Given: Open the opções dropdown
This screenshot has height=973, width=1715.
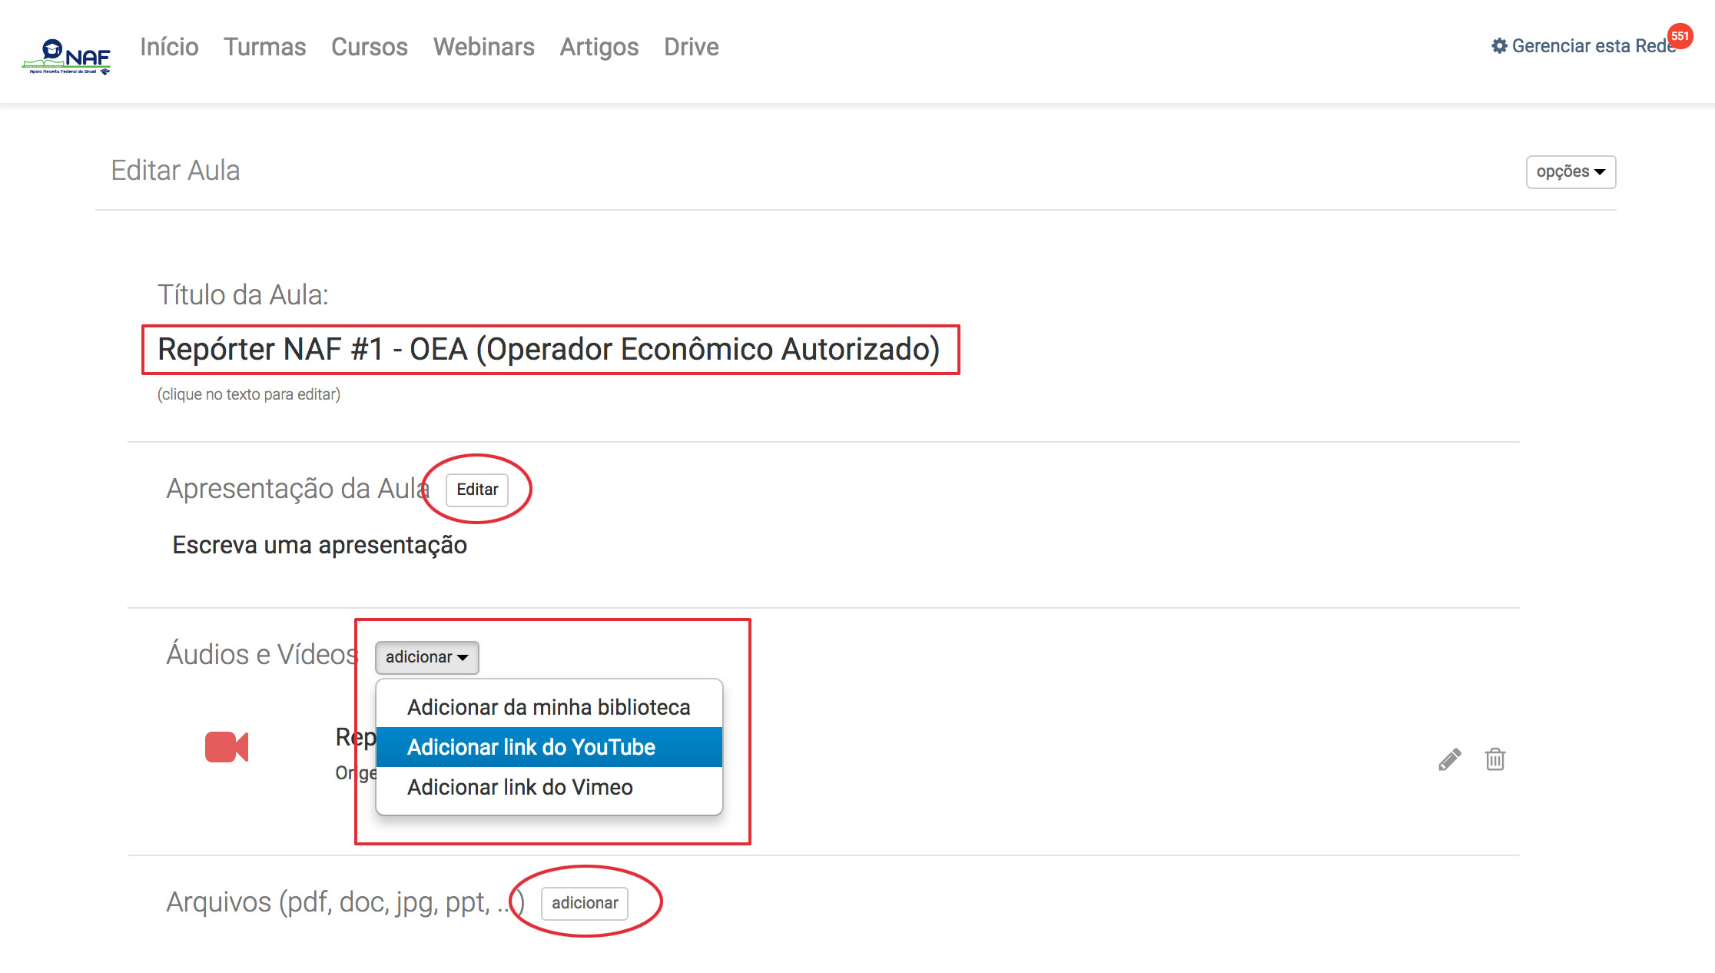Looking at the screenshot, I should [1571, 171].
